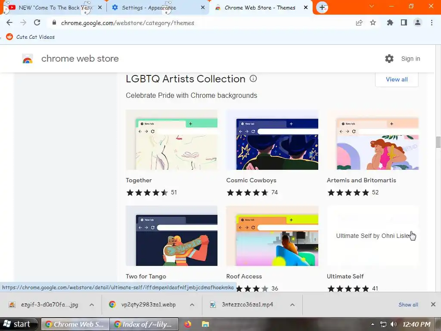The height and width of the screenshot is (331, 441).
Task: Click the tab search chevron in title bar
Action: (x=372, y=6)
